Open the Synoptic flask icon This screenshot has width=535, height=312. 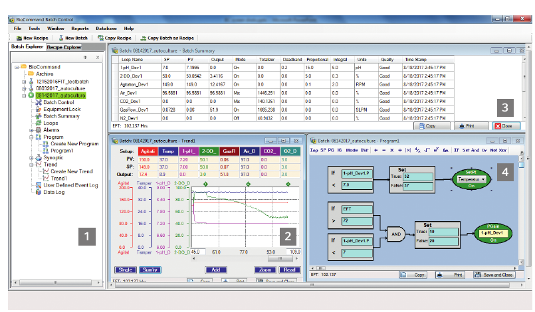[x=39, y=157]
